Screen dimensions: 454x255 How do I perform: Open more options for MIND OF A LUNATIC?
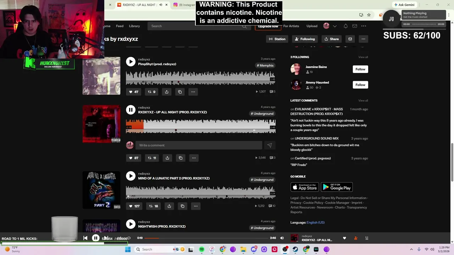tap(195, 206)
